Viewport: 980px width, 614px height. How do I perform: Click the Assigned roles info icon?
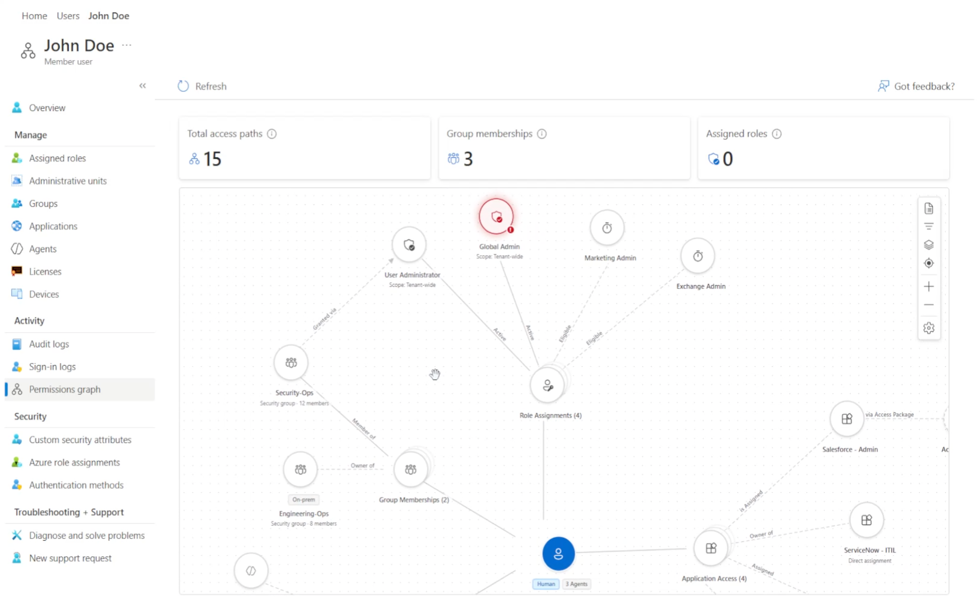point(776,134)
